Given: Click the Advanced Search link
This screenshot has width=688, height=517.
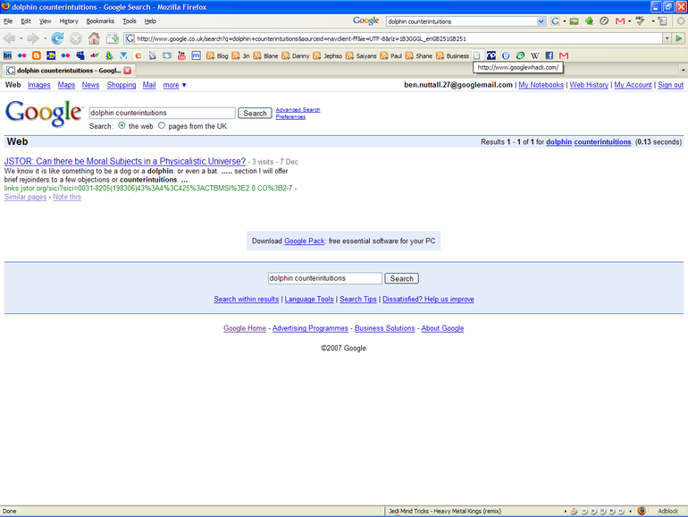Looking at the screenshot, I should [x=298, y=110].
